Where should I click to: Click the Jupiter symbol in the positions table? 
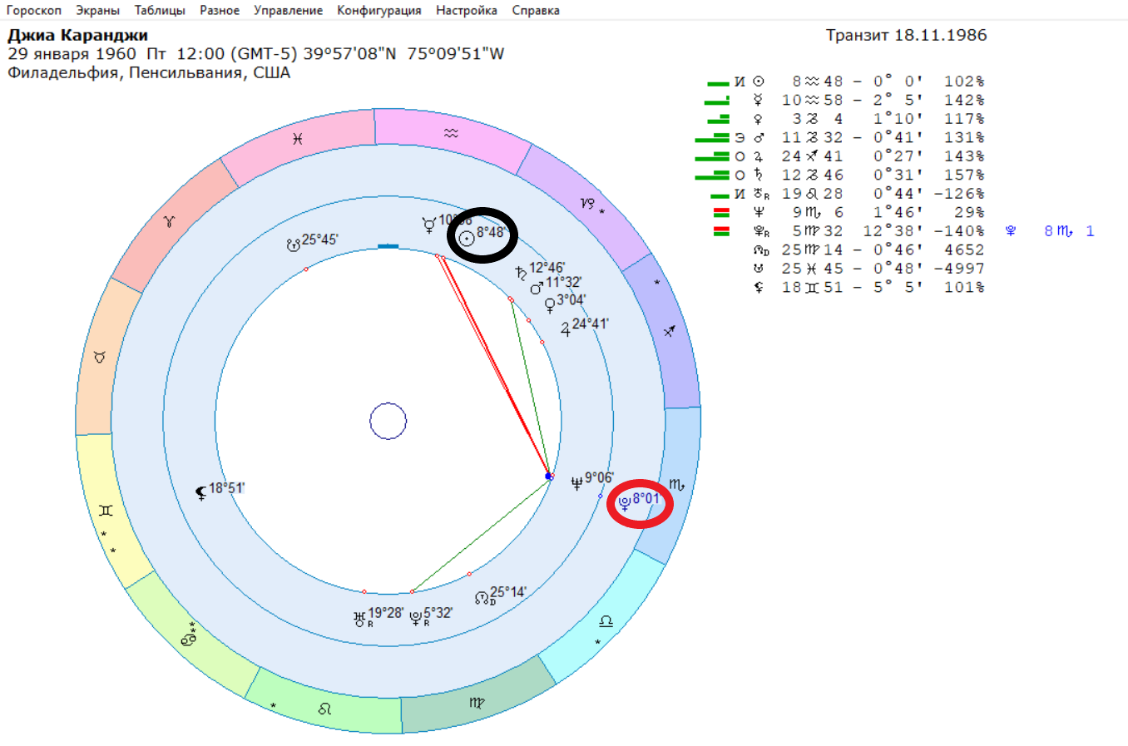click(759, 156)
